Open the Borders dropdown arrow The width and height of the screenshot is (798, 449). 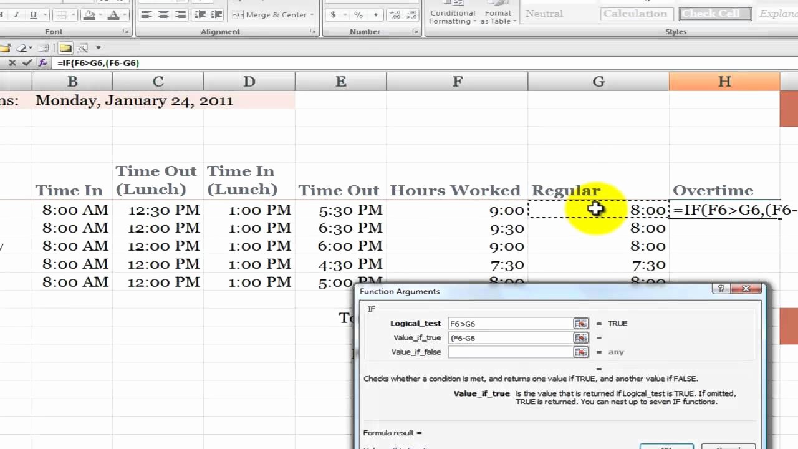point(73,14)
